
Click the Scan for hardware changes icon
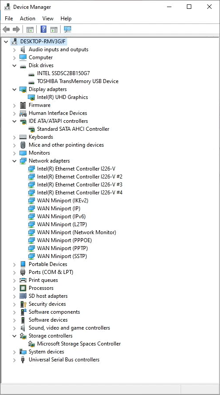(67, 30)
